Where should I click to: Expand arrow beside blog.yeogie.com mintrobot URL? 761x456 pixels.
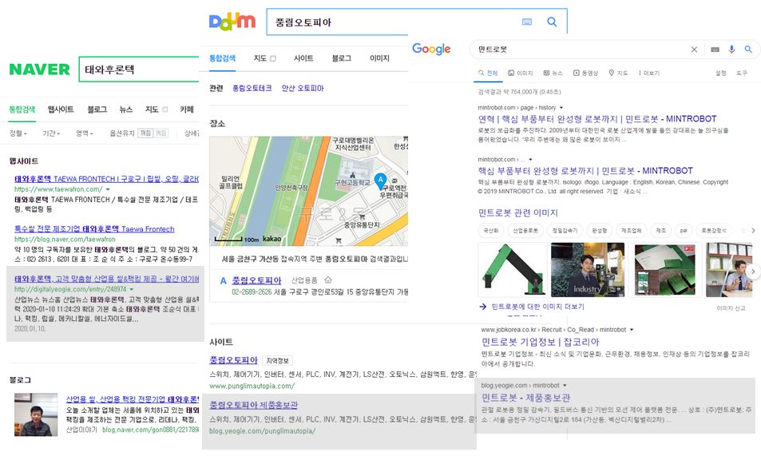565,386
